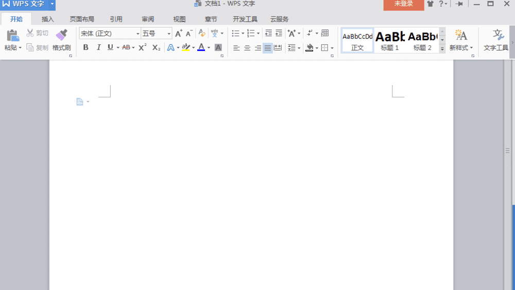Open the 页面布局 tab
Image resolution: width=515 pixels, height=290 pixels.
82,19
